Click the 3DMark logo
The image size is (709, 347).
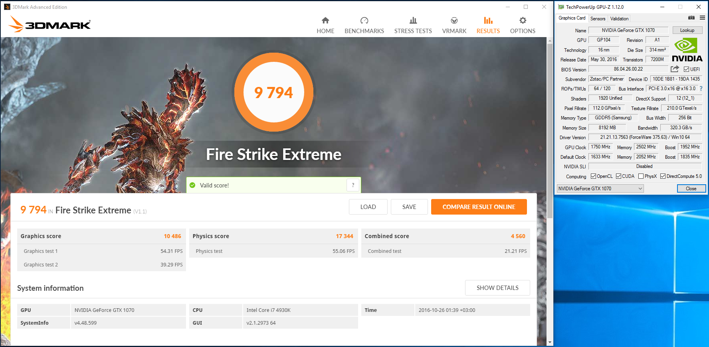(x=50, y=24)
